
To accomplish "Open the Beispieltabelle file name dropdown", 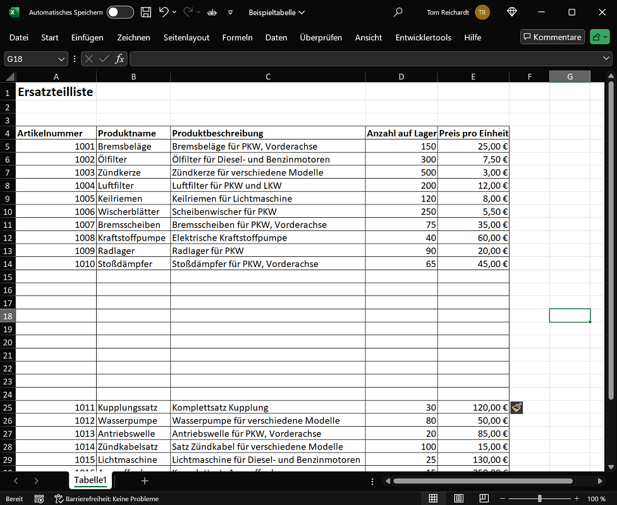I will (277, 13).
